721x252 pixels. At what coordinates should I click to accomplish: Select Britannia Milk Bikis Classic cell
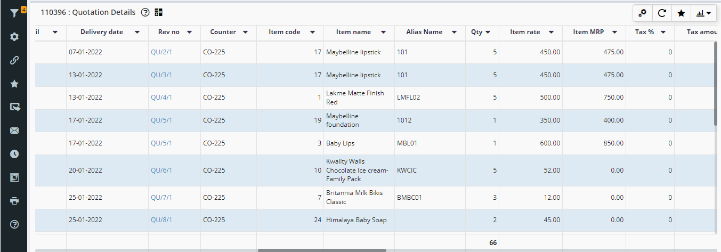(x=359, y=198)
